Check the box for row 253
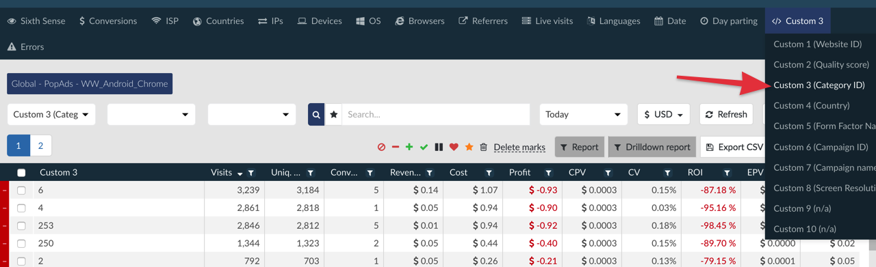 [21, 226]
